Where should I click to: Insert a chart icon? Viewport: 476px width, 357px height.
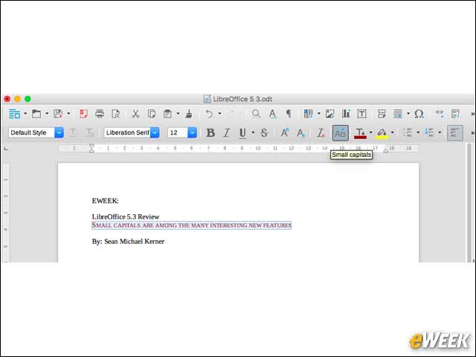click(346, 114)
